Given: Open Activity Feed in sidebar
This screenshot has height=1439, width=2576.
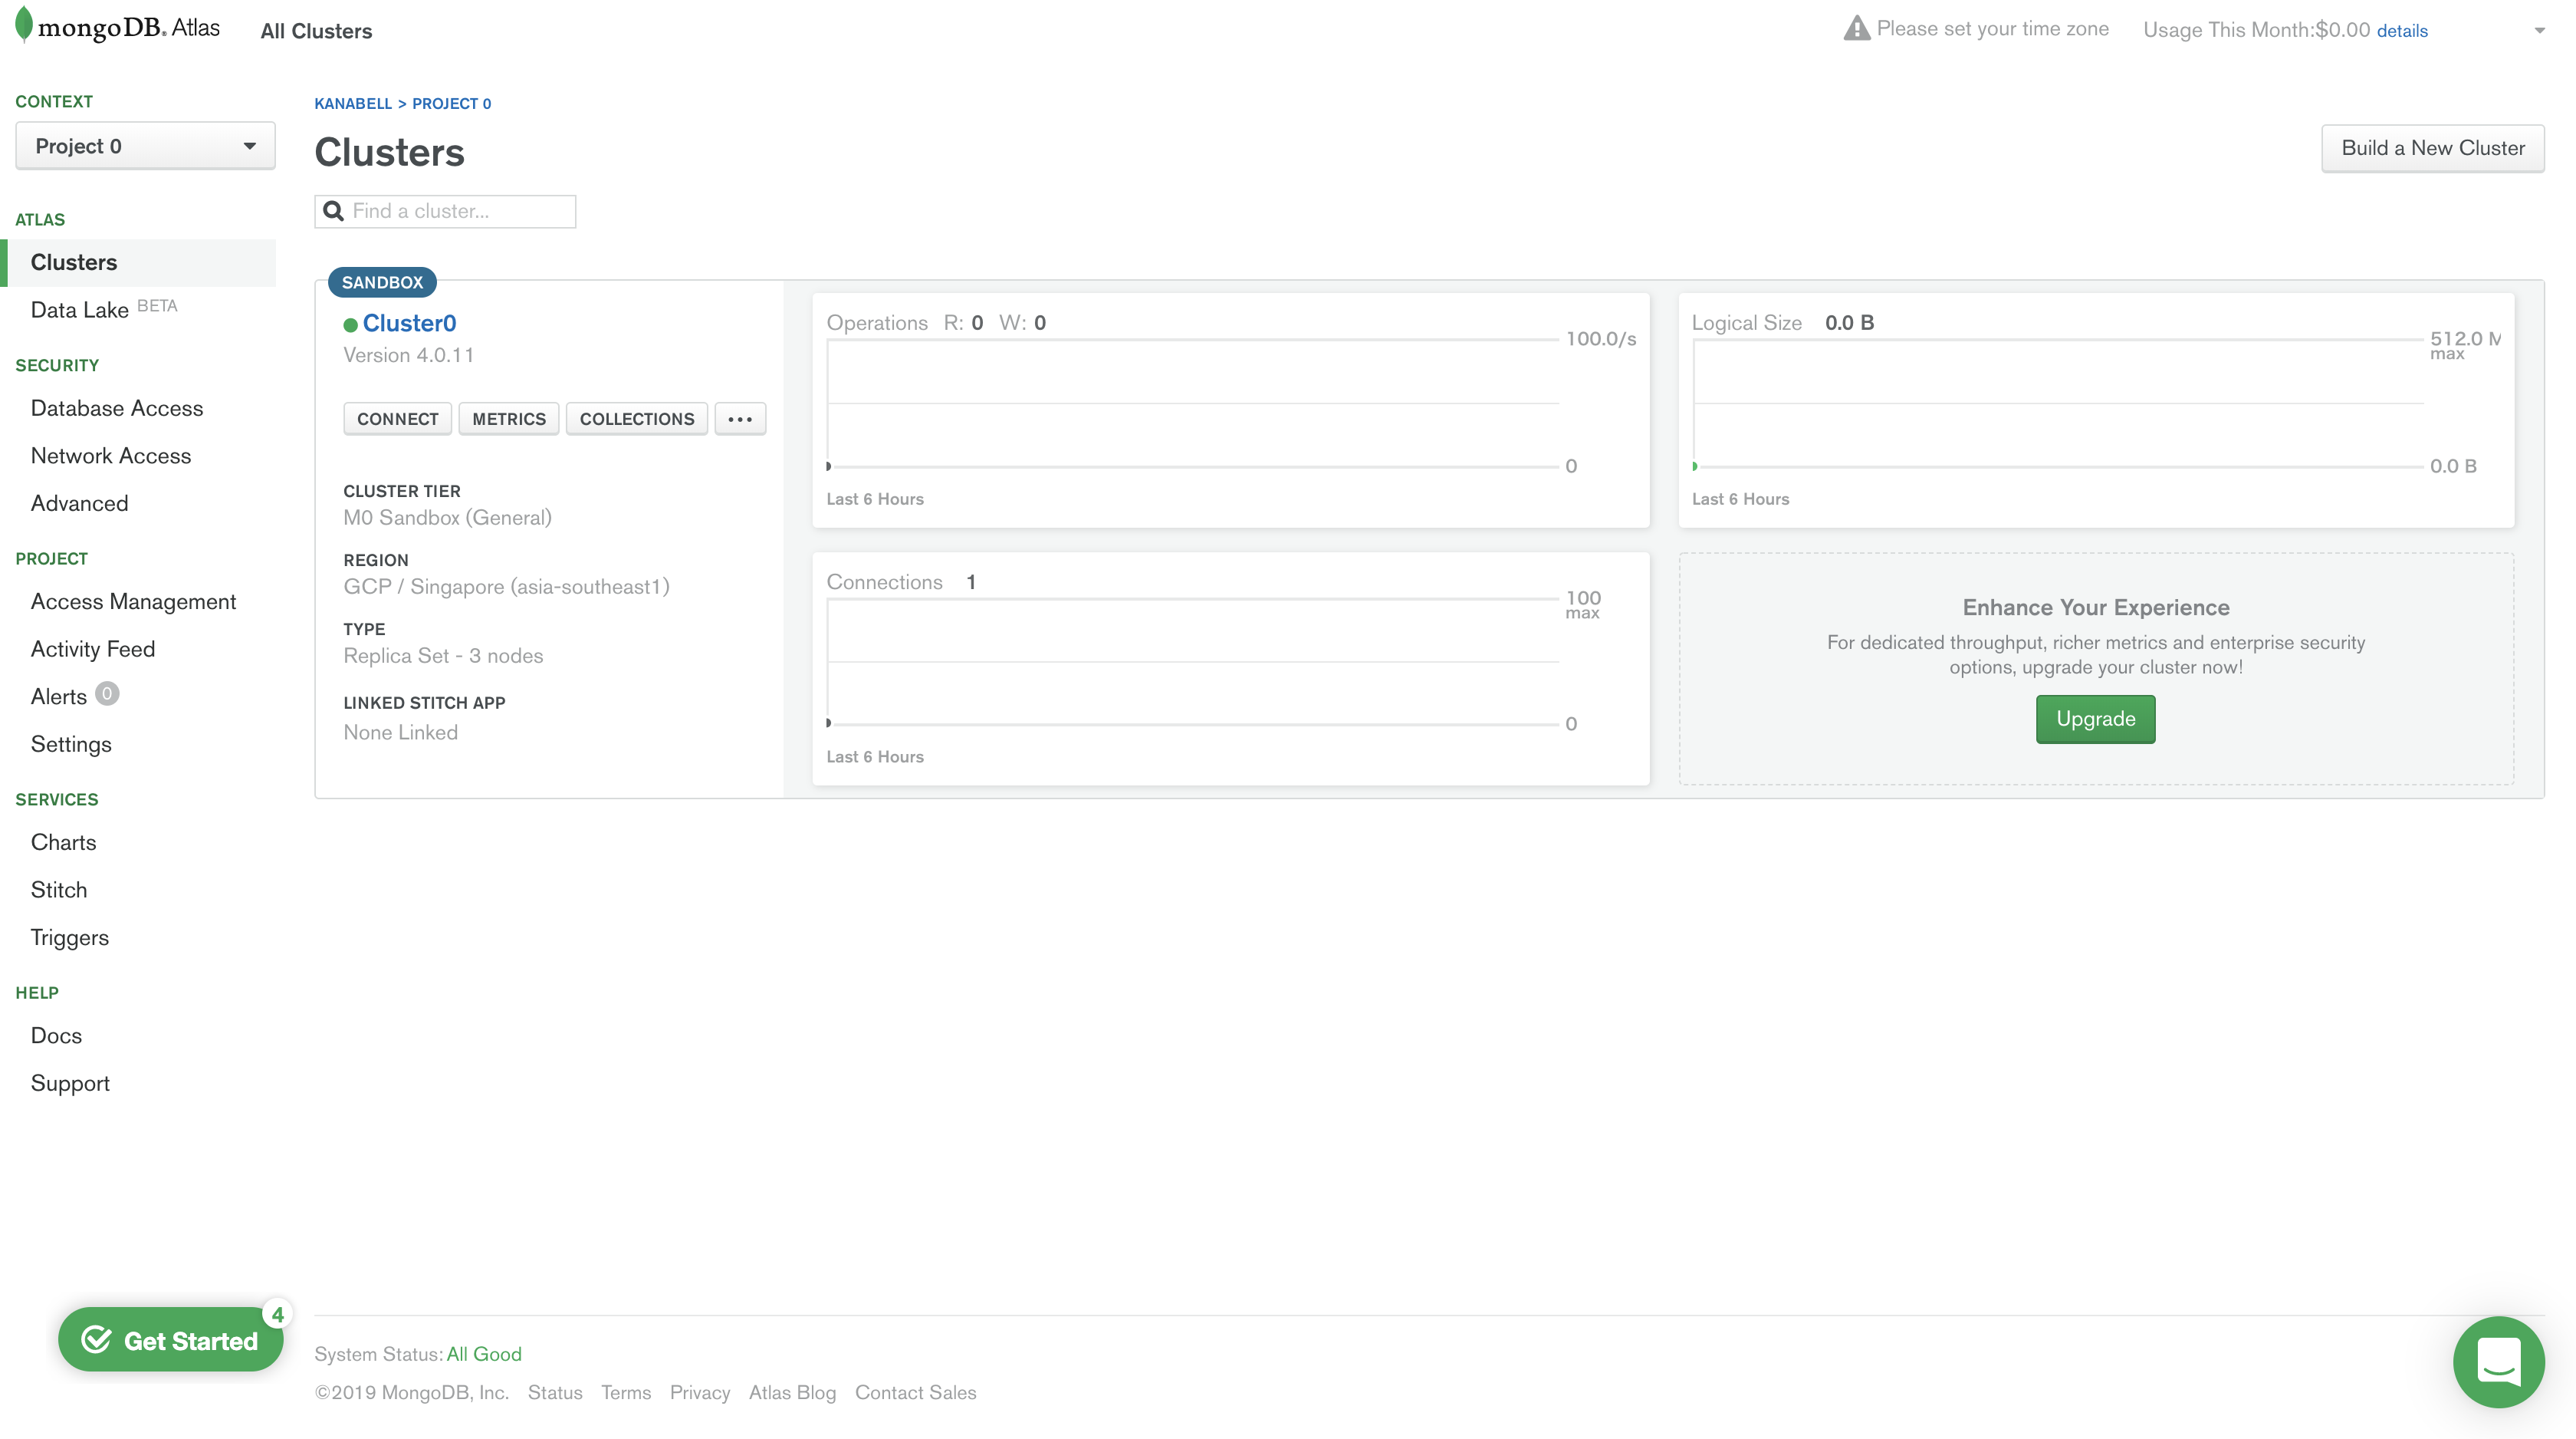Looking at the screenshot, I should [x=93, y=648].
